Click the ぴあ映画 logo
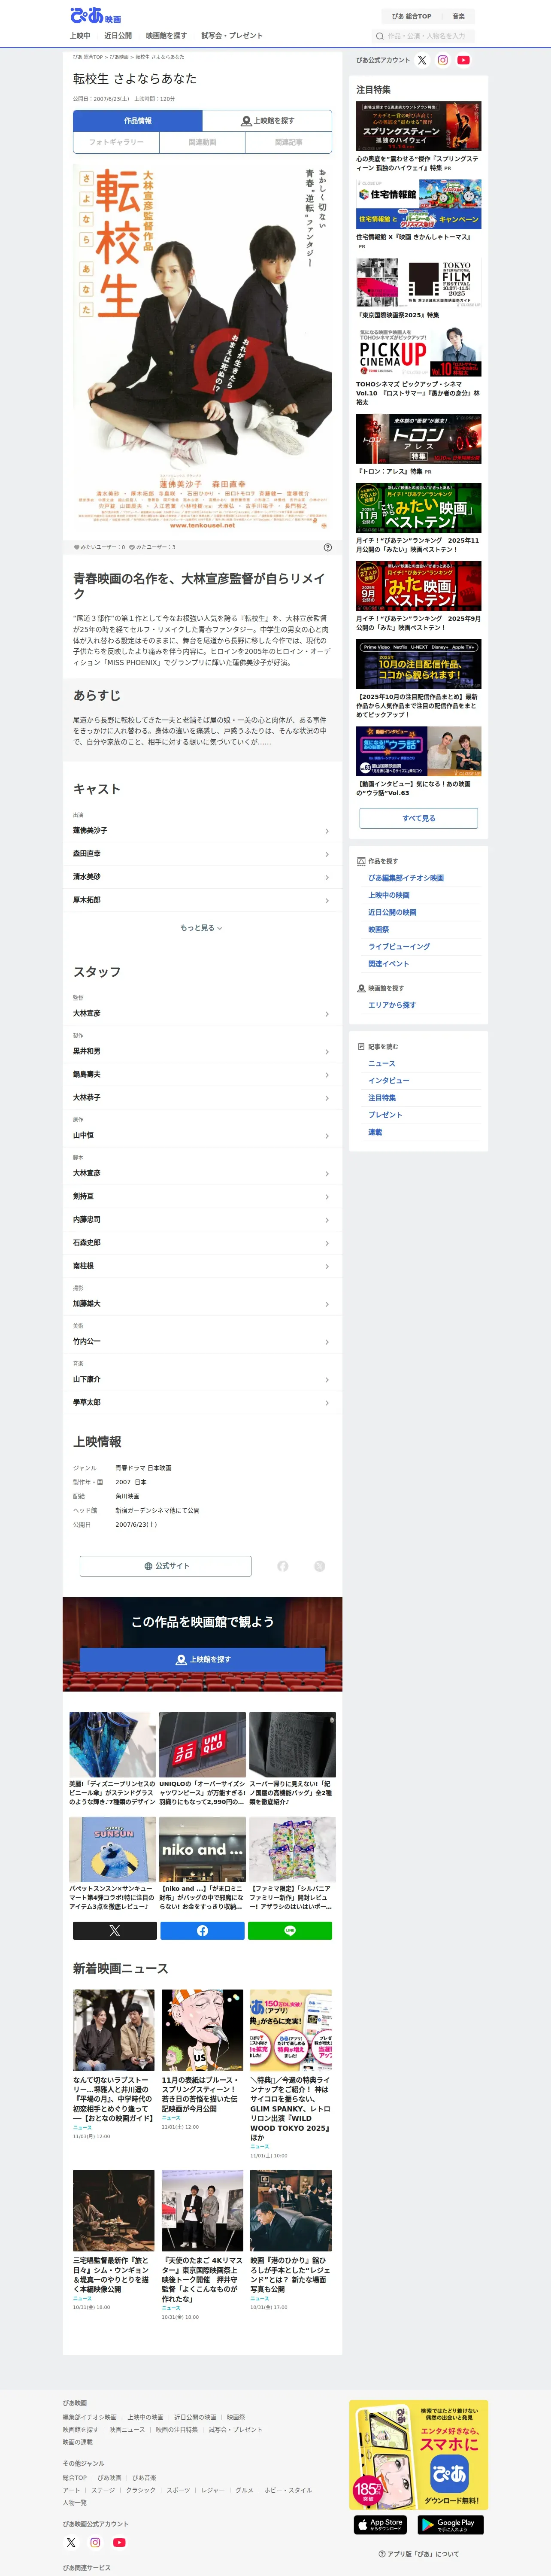551x2576 pixels. click(x=95, y=15)
